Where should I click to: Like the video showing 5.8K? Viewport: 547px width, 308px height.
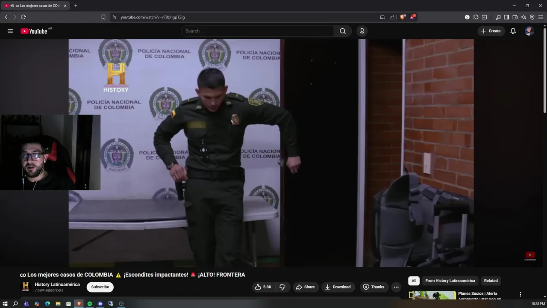tap(263, 287)
